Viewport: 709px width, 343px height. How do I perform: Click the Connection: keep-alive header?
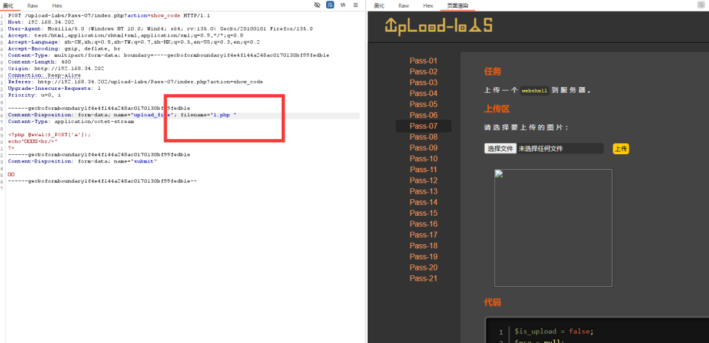pos(44,75)
